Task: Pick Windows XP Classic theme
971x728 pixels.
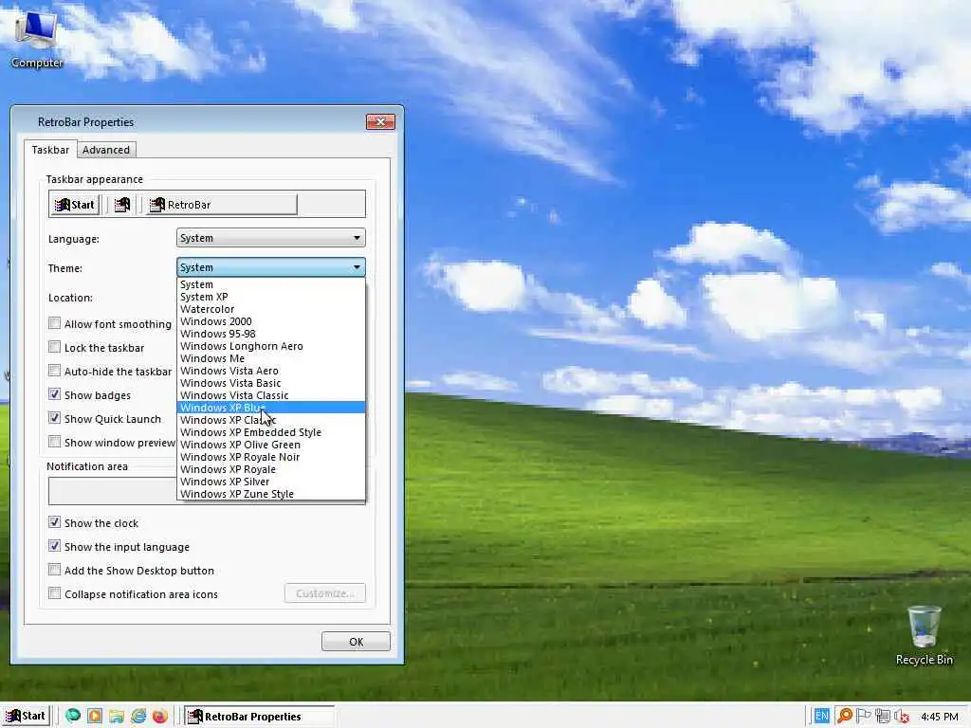Action: point(271,420)
